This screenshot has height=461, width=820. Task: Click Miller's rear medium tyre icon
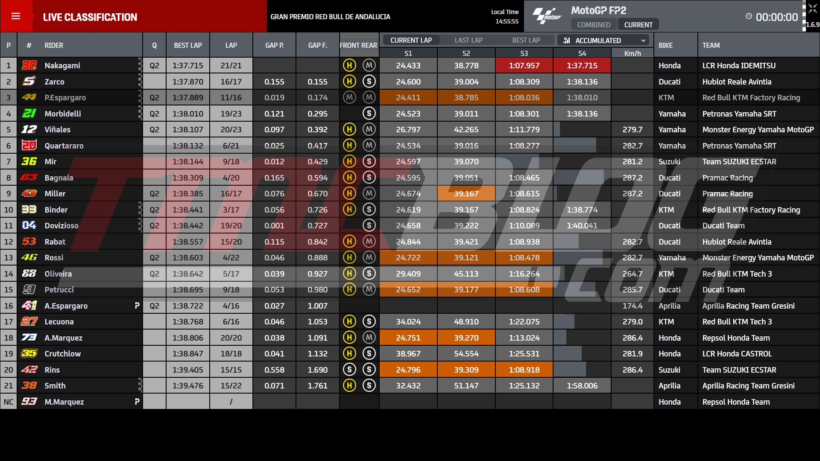pyautogui.click(x=369, y=193)
